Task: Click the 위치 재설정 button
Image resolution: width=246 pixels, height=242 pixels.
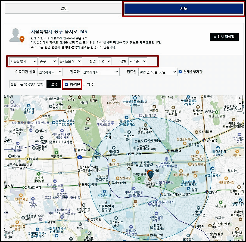Action: [x=224, y=37]
